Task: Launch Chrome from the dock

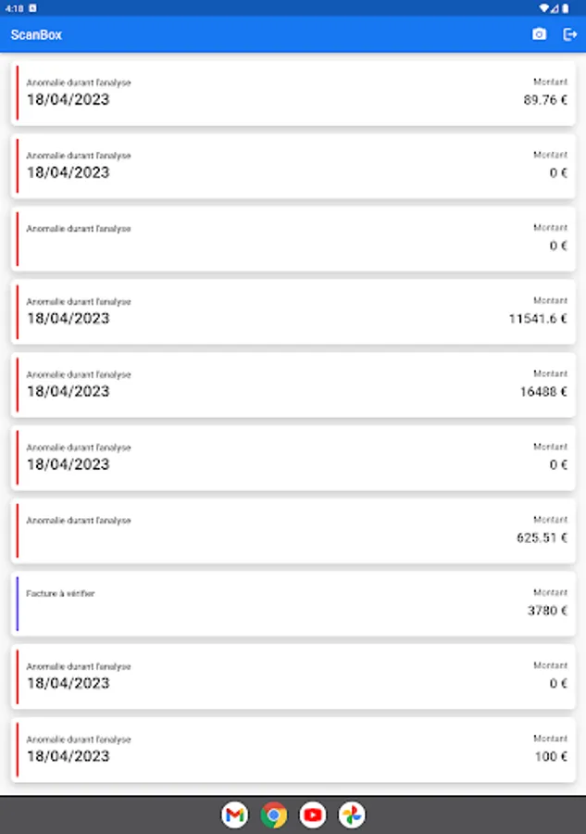Action: (x=274, y=815)
